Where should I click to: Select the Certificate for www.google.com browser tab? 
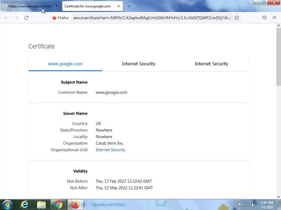[x=92, y=6]
